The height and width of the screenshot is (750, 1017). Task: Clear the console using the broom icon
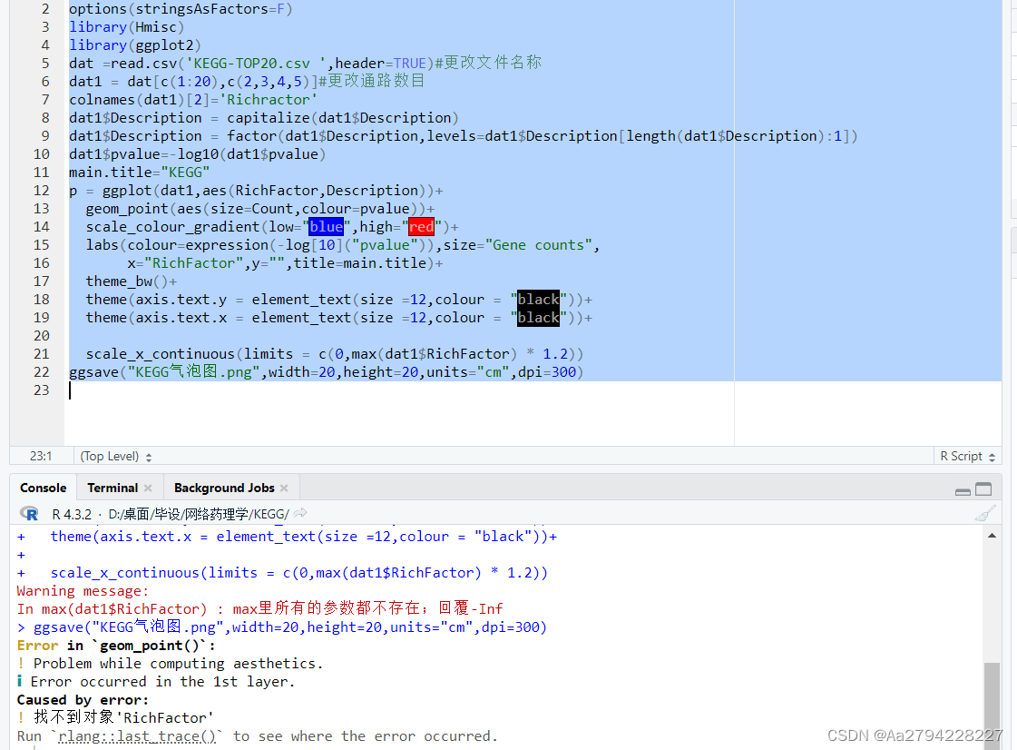click(x=986, y=511)
